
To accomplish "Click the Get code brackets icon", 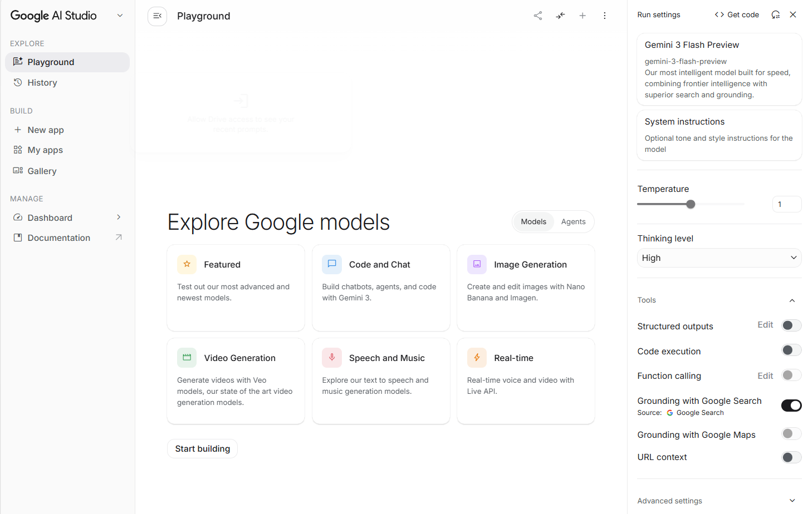I will 719,14.
